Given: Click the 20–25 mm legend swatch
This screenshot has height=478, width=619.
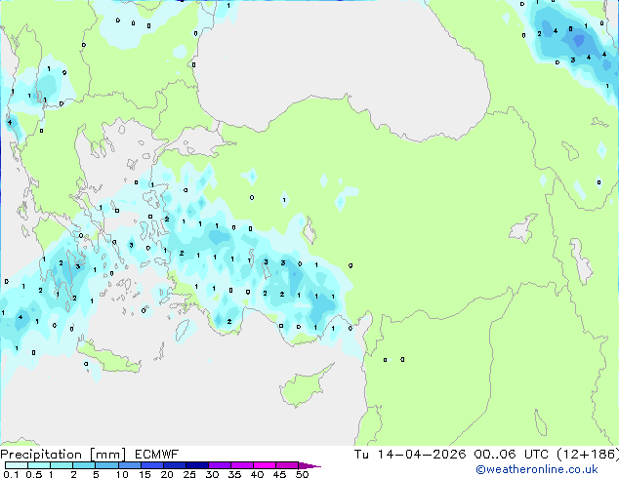Looking at the screenshot, I should tap(174, 465).
